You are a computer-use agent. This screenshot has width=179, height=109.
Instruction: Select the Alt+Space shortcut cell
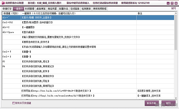click(x=11, y=32)
